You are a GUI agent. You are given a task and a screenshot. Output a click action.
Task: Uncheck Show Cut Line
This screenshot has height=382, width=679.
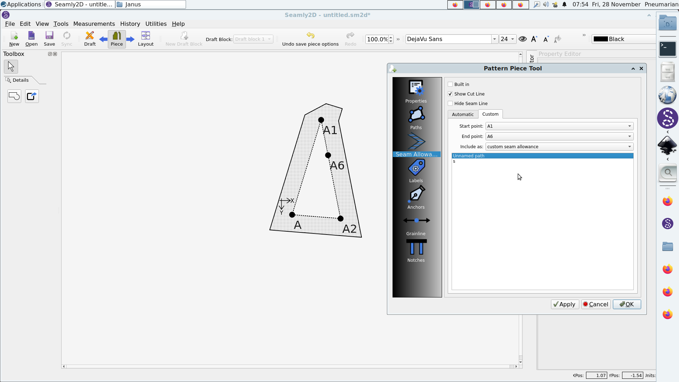[x=450, y=94]
